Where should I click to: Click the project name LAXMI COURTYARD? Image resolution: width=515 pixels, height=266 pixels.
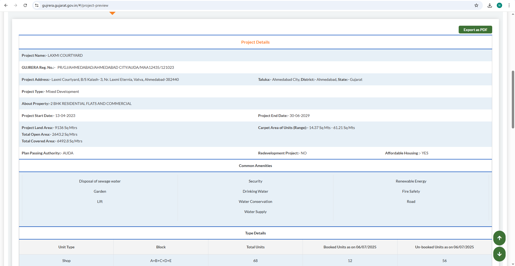(x=65, y=55)
